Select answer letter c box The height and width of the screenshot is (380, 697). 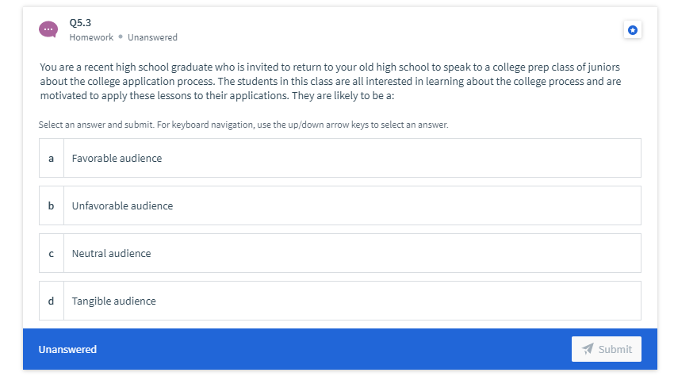(51, 253)
